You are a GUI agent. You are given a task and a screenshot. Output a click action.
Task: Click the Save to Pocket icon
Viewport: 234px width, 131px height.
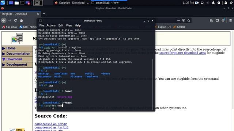184,20
